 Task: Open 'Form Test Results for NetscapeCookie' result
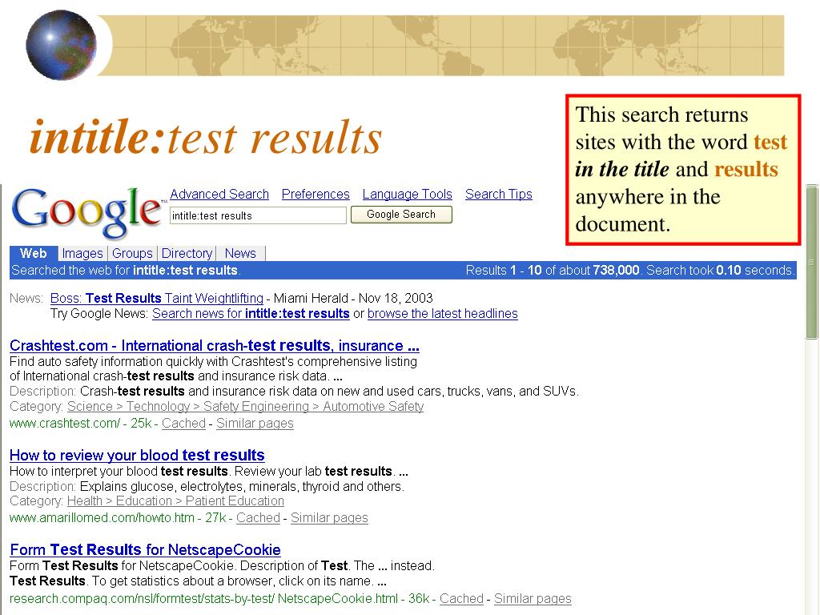tap(146, 549)
